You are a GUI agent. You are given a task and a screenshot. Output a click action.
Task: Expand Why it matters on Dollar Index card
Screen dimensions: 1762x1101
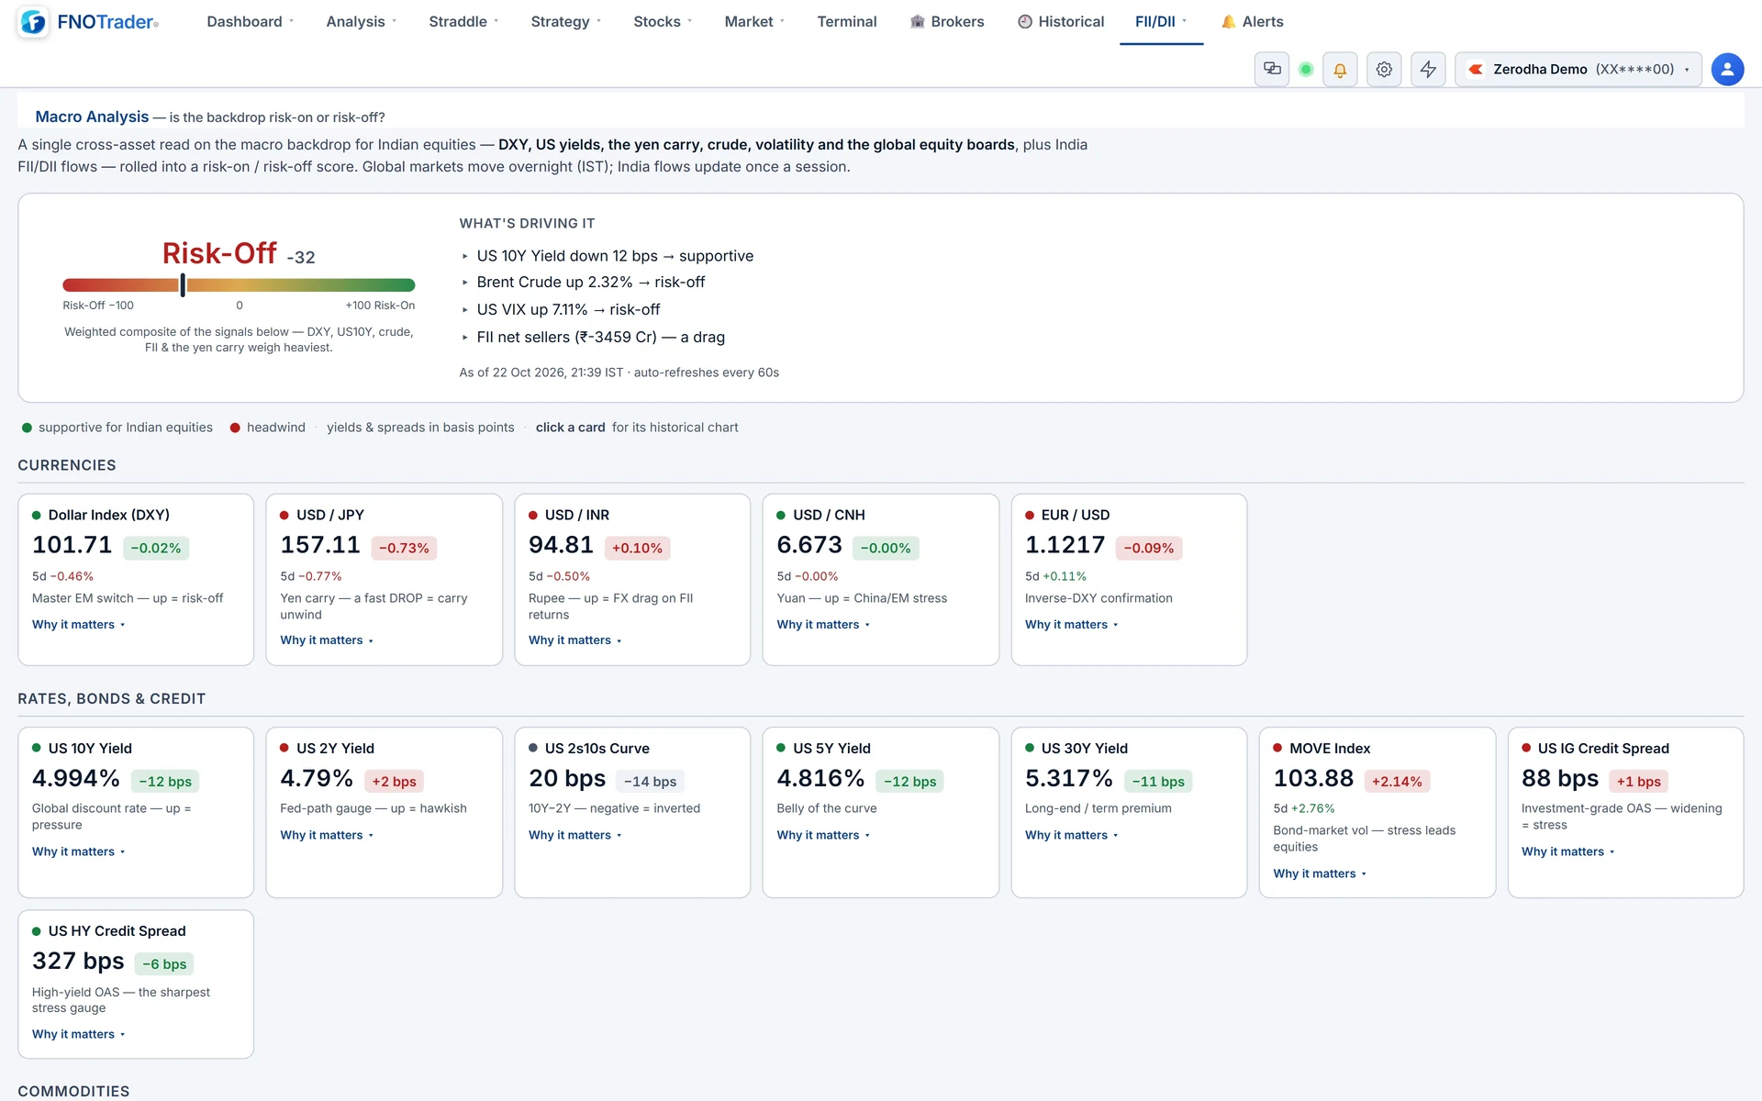coord(78,625)
